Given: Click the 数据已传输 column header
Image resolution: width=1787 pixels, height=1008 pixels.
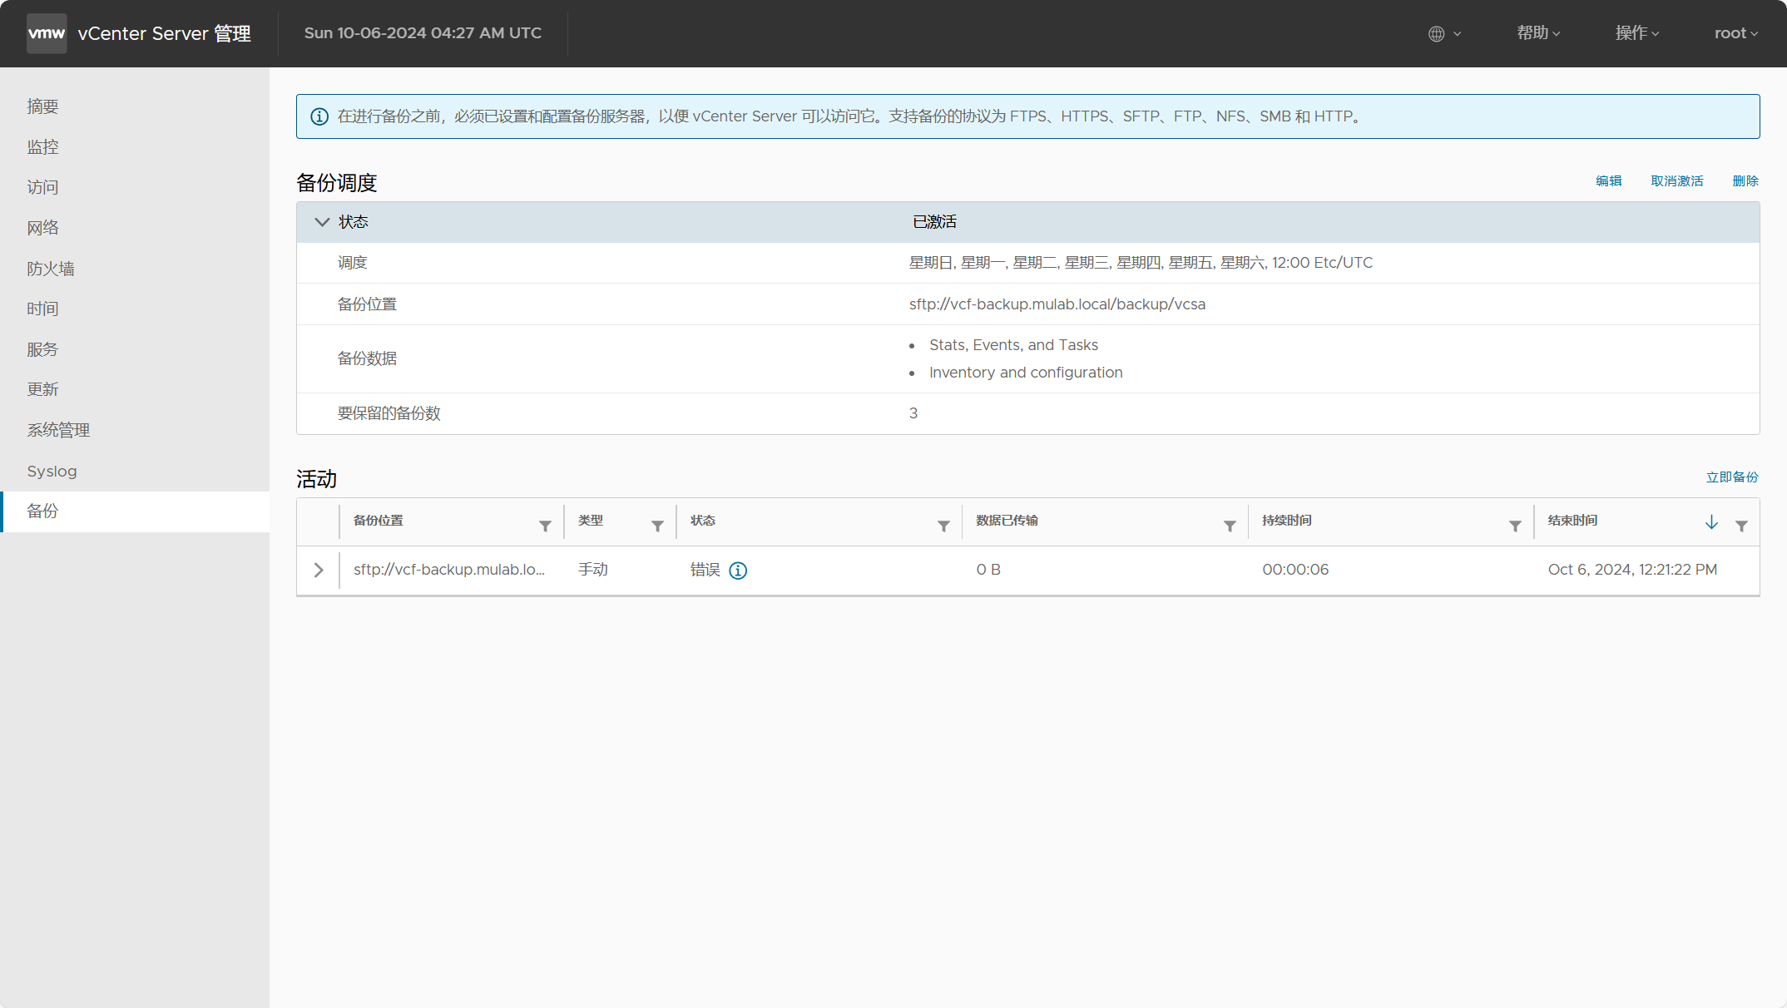Looking at the screenshot, I should (1007, 521).
